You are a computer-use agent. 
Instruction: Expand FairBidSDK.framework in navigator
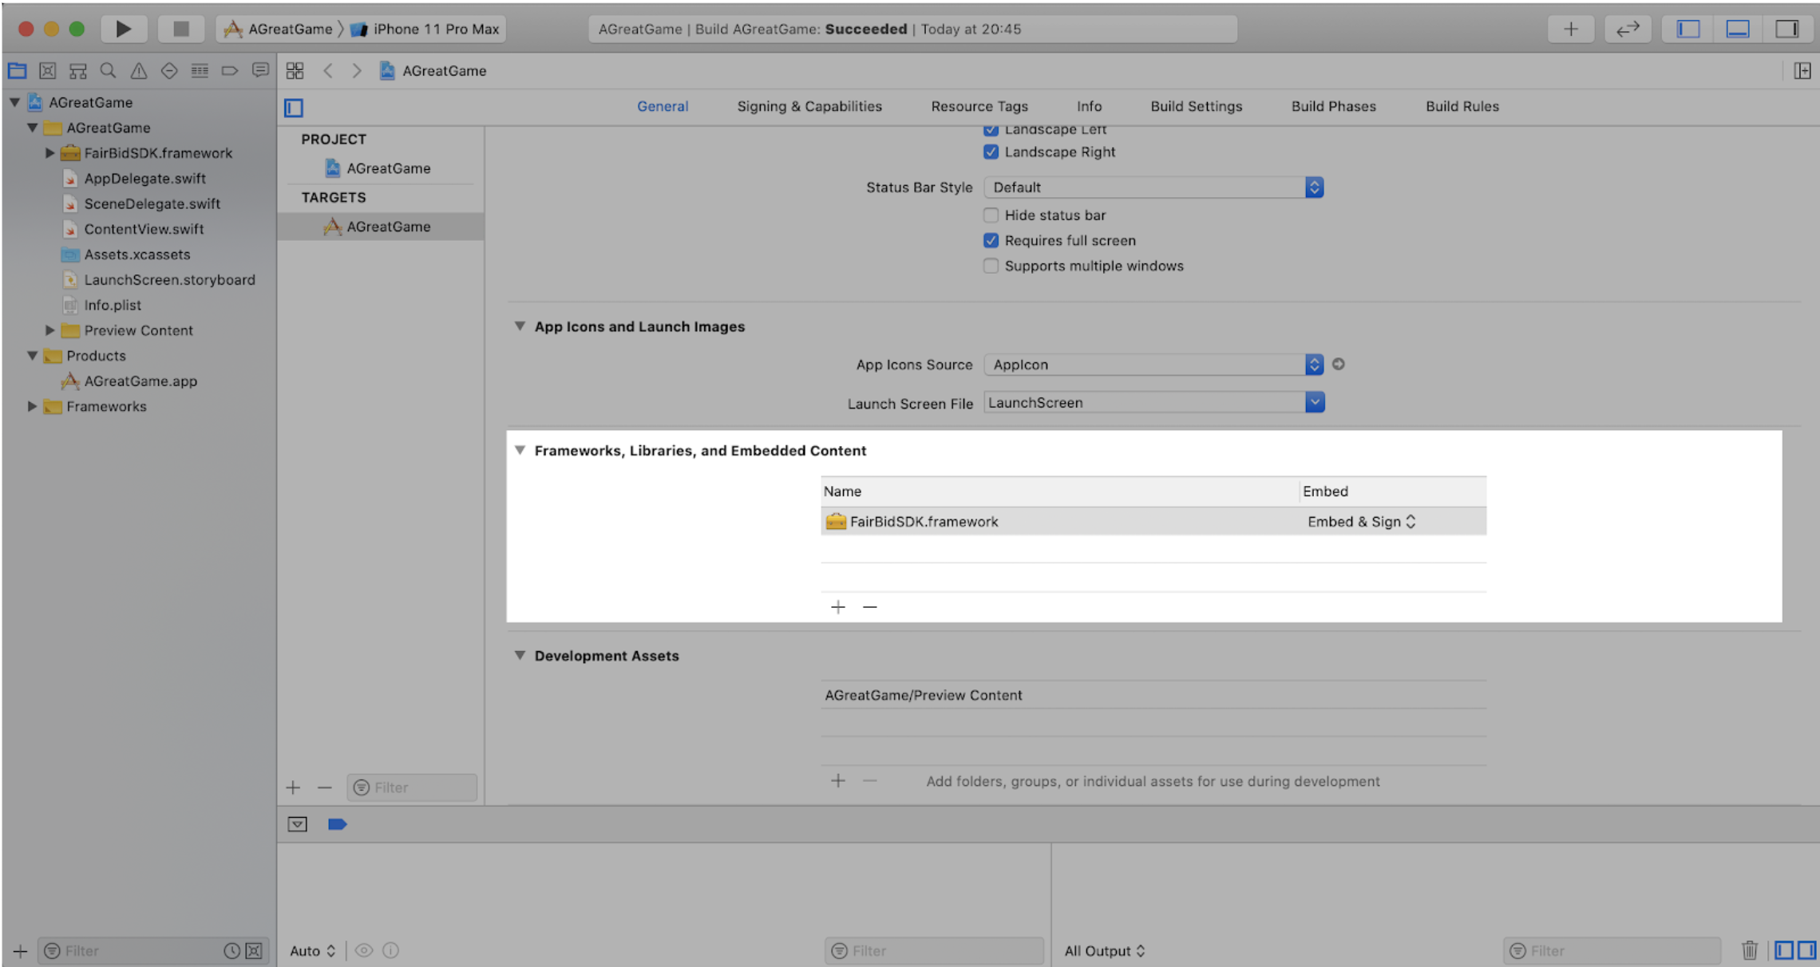pyautogui.click(x=49, y=152)
